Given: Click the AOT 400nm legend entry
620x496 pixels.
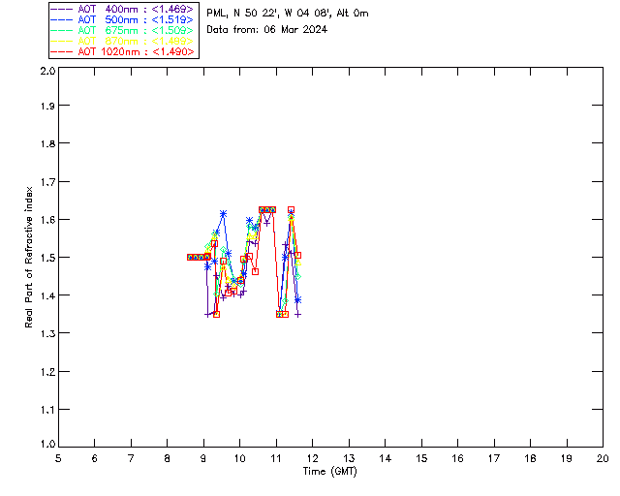Looking at the screenshot, I should 123,9.
